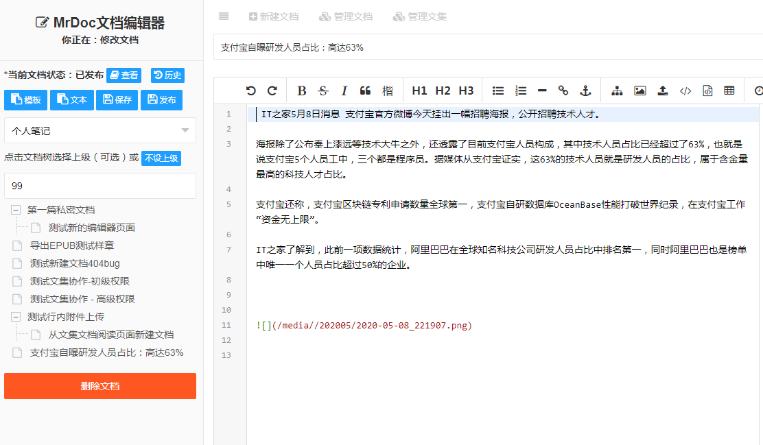Viewport: 763px width, 445px height.
Task: Collapse the 第一篇私密文档 tree node
Action: [x=16, y=210]
